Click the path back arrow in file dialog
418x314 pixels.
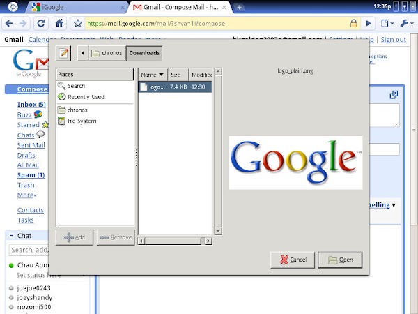pyautogui.click(x=83, y=53)
